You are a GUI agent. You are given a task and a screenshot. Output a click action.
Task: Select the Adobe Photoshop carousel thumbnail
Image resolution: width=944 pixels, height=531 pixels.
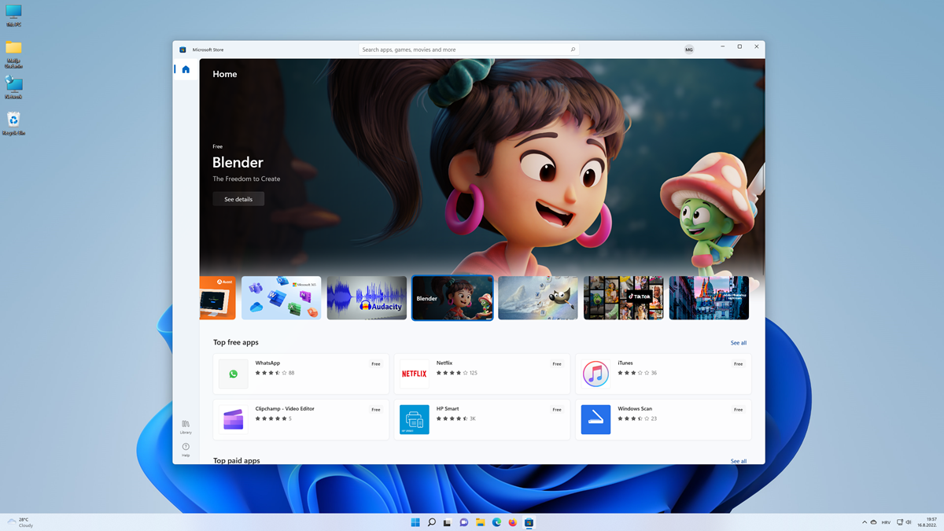tap(709, 297)
